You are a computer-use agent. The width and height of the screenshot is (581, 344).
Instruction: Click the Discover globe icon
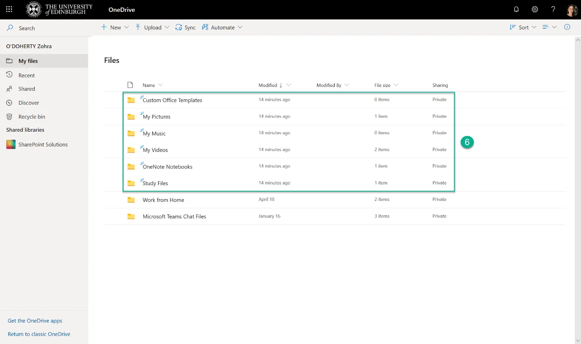tap(9, 103)
